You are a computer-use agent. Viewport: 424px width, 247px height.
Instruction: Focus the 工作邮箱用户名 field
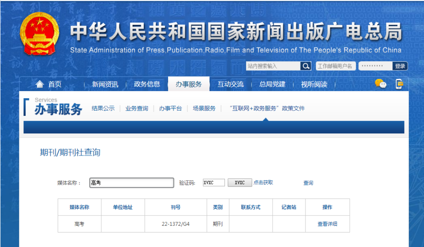pos(336,66)
